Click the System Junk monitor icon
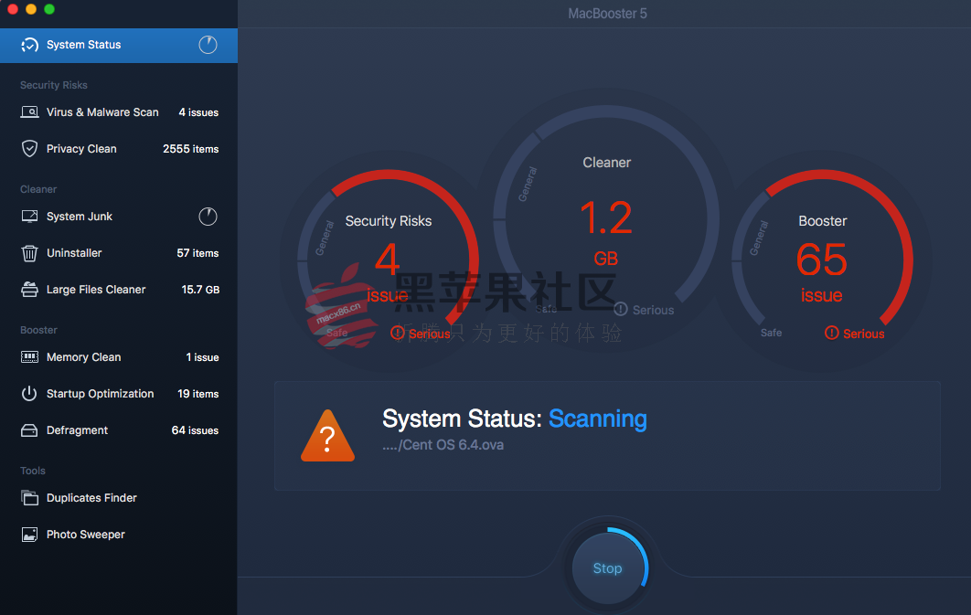 [x=30, y=217]
